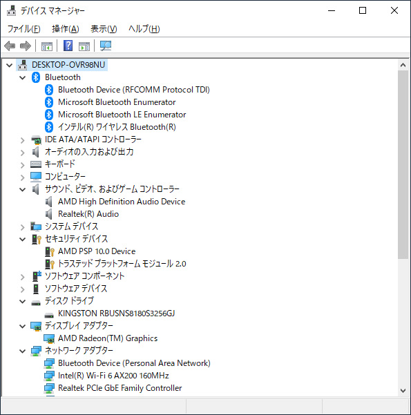Image resolution: width=411 pixels, height=415 pixels.
Task: Show or hide console tree toolbar icon
Action: coord(47,46)
